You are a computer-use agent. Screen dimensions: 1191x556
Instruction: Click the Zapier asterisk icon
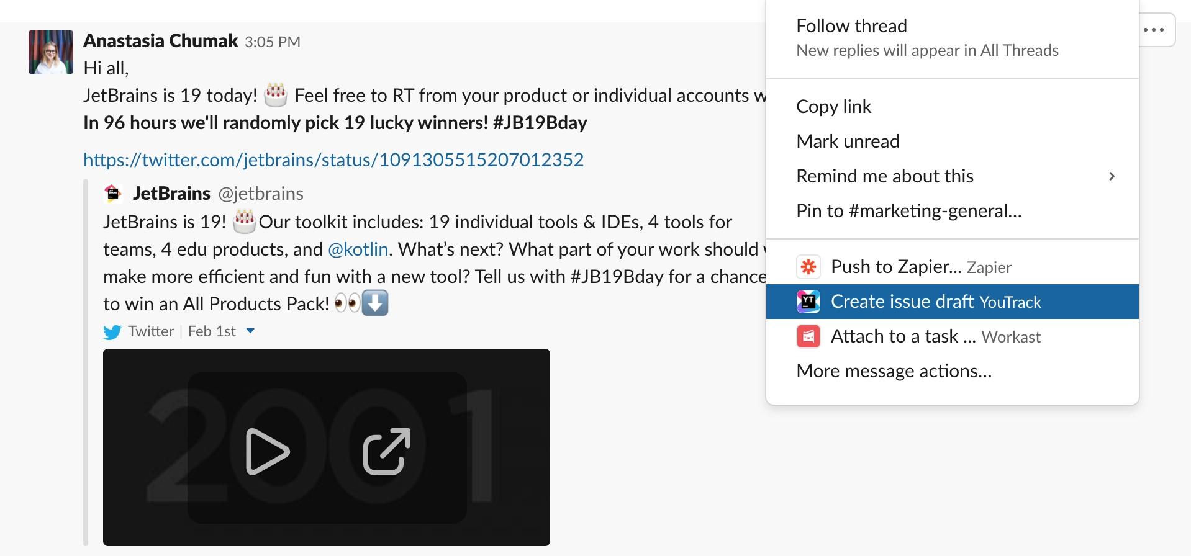[808, 267]
